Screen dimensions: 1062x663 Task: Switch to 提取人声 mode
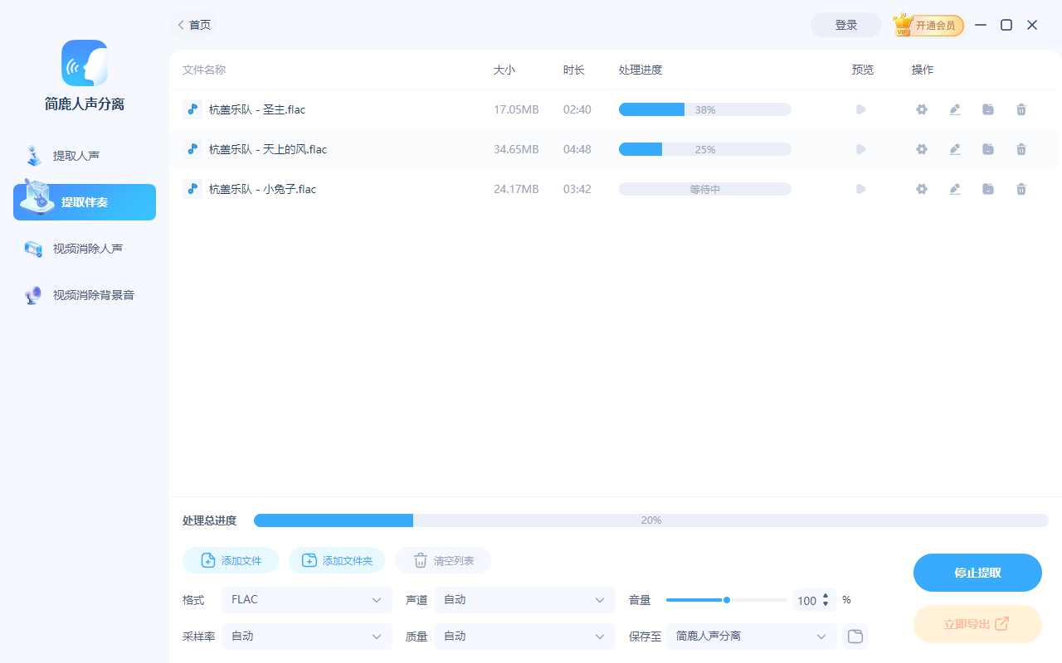coord(85,156)
